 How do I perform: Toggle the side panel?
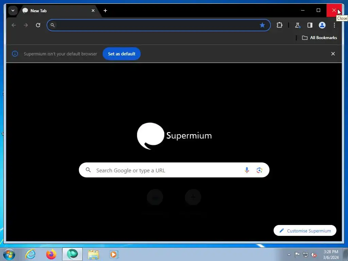(310, 25)
